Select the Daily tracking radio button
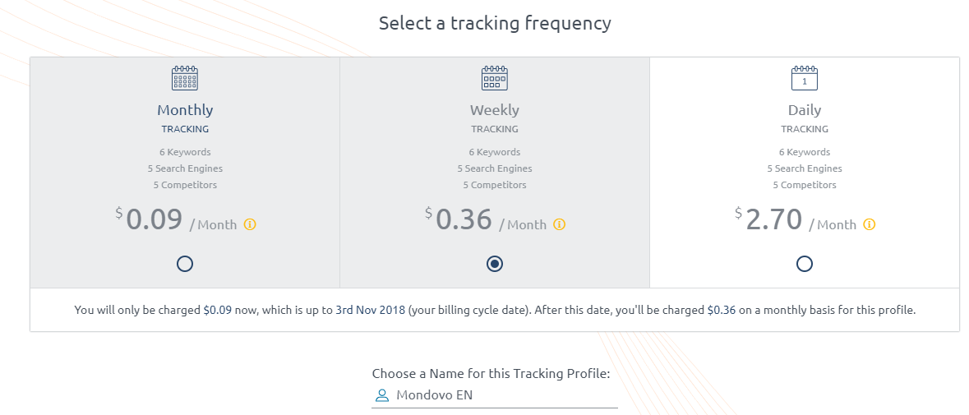The width and height of the screenshot is (969, 415). click(x=805, y=265)
